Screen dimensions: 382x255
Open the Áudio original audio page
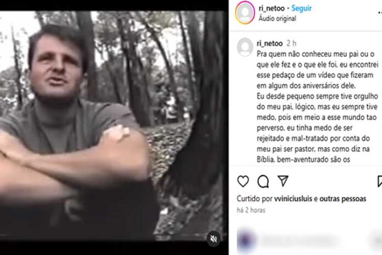coord(277,19)
